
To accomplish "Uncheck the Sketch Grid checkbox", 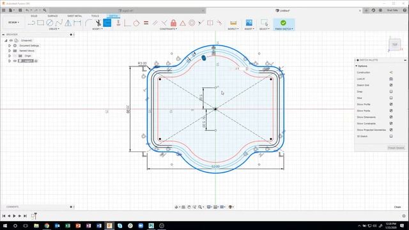I will [391, 85].
